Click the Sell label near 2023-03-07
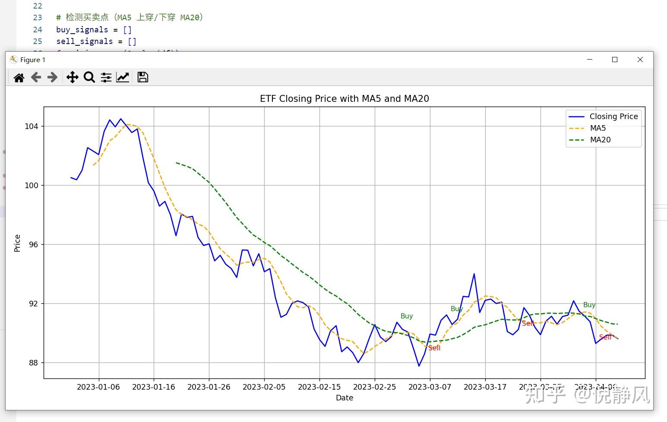 (x=434, y=348)
